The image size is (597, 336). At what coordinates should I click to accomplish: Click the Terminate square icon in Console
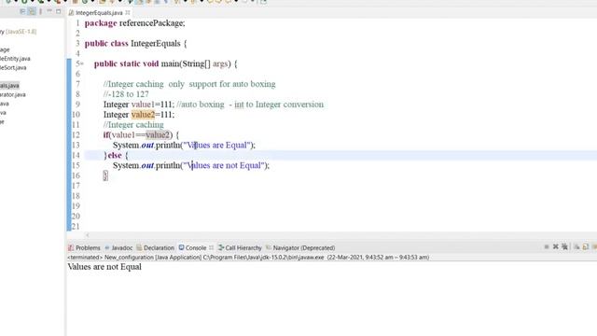click(x=547, y=246)
